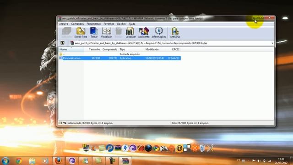Sort by the Modificado column header
The image size is (293, 165).
click(155, 49)
